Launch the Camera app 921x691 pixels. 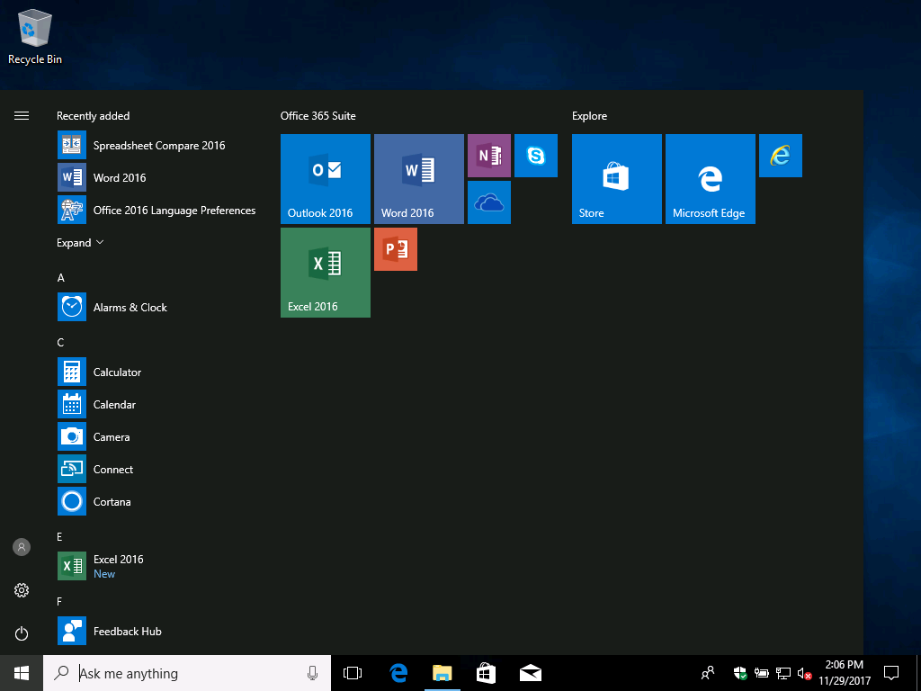pyautogui.click(x=158, y=436)
